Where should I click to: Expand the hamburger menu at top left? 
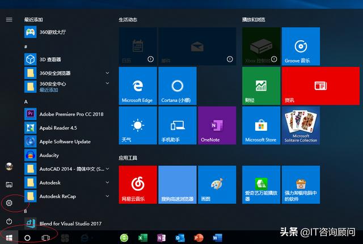[9, 19]
